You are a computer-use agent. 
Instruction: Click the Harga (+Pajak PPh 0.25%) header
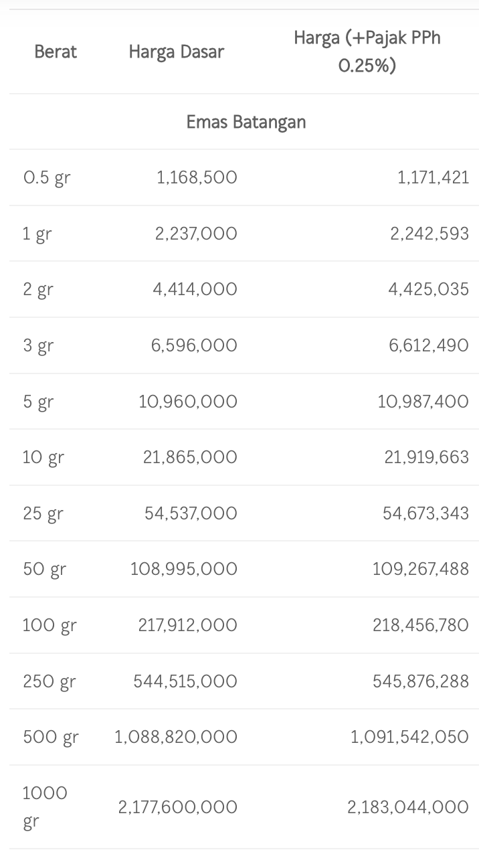pos(367,52)
